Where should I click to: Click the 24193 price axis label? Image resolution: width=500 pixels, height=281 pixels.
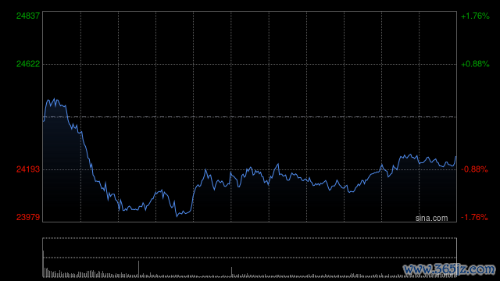coord(28,169)
